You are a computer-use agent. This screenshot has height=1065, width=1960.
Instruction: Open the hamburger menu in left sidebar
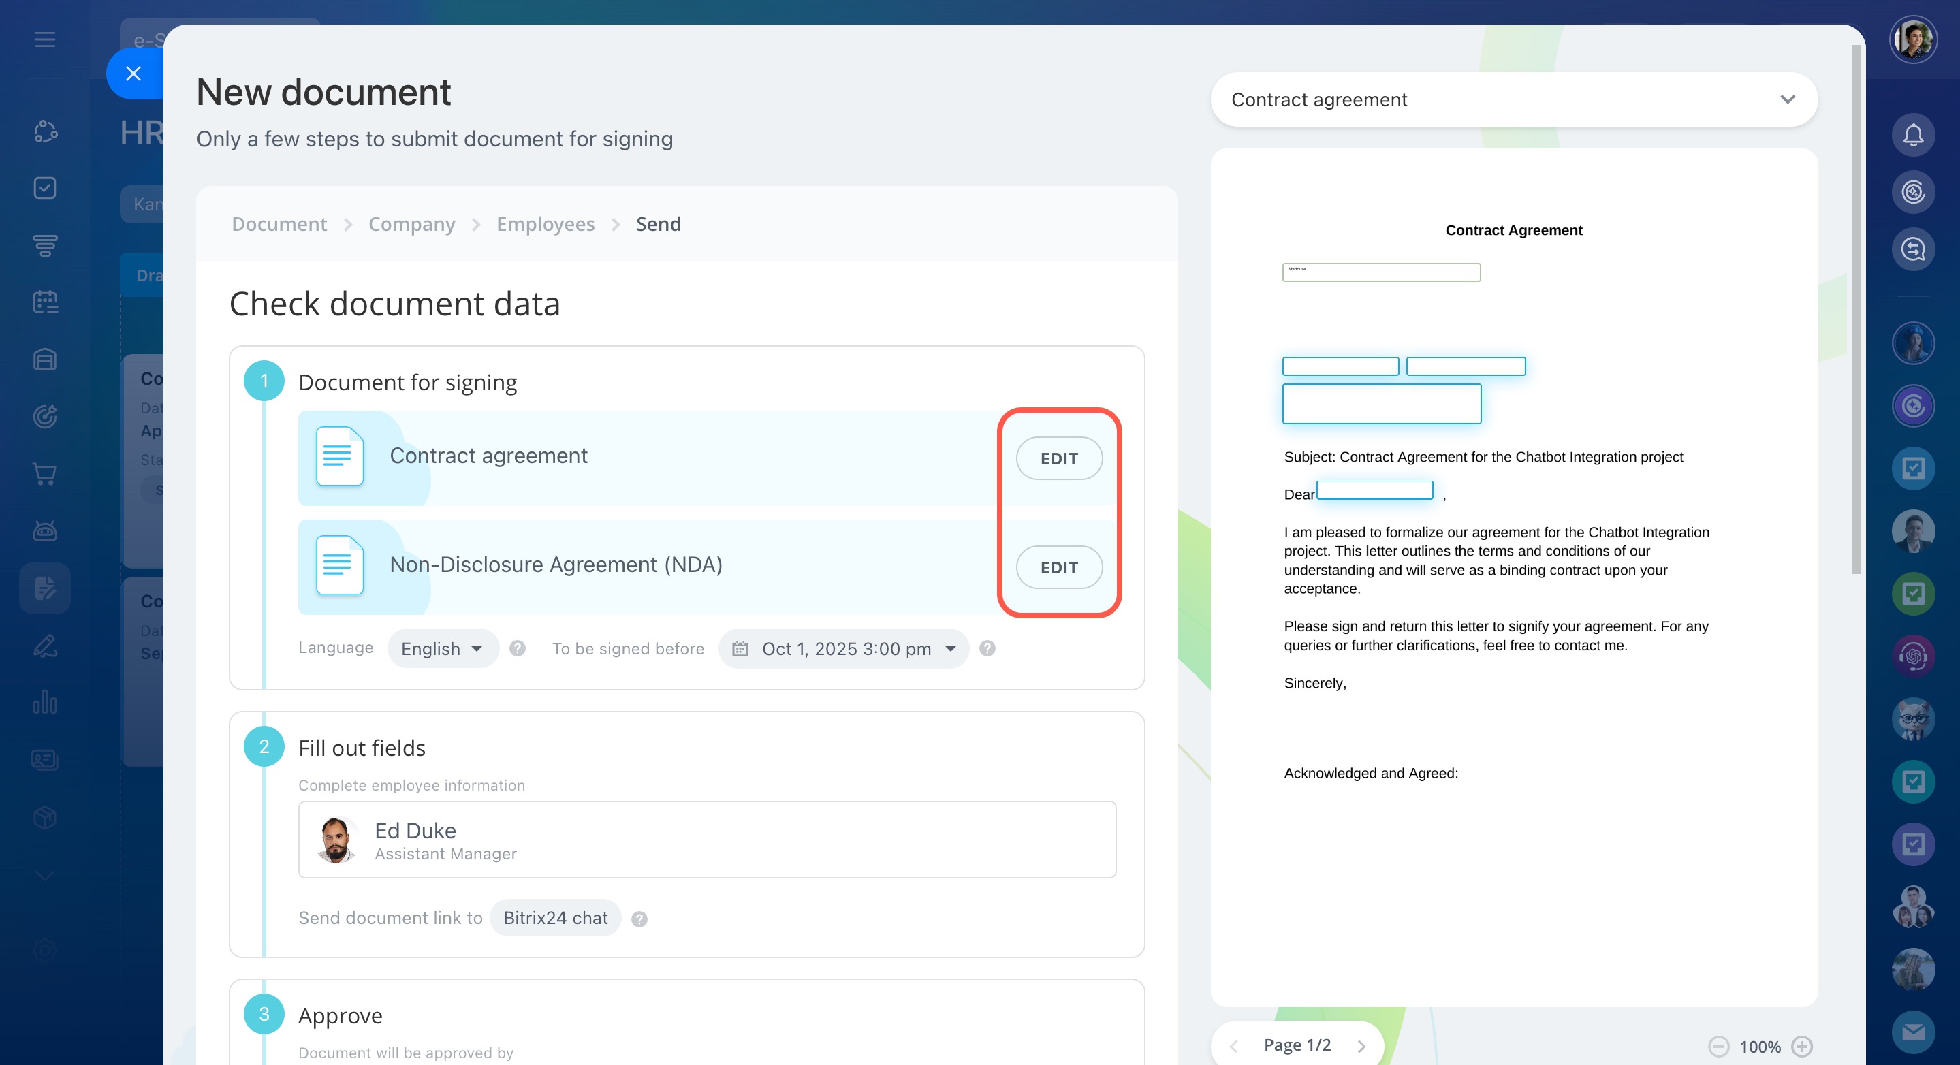45,39
